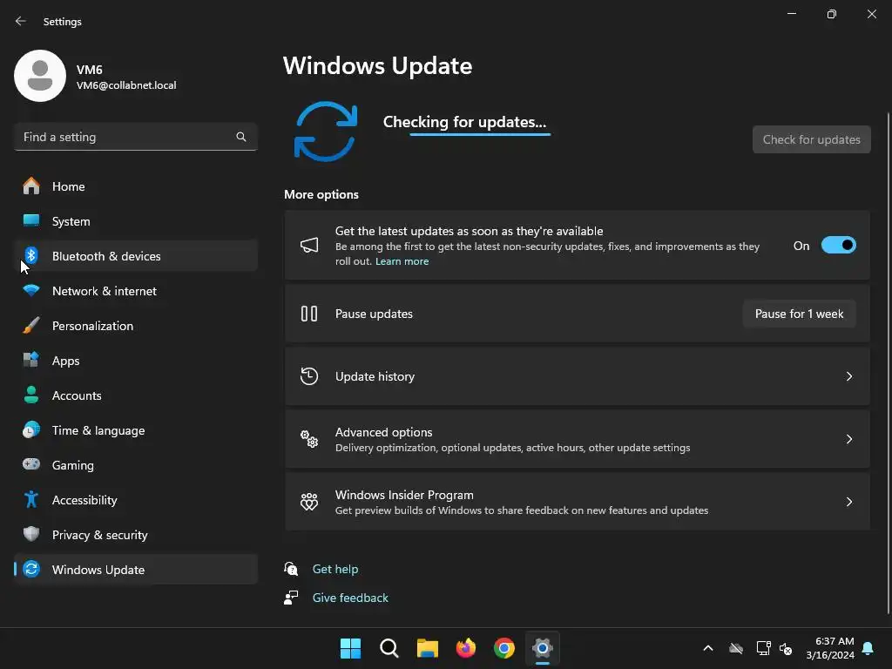
Task: Click the Get help question icon
Action: [291, 568]
